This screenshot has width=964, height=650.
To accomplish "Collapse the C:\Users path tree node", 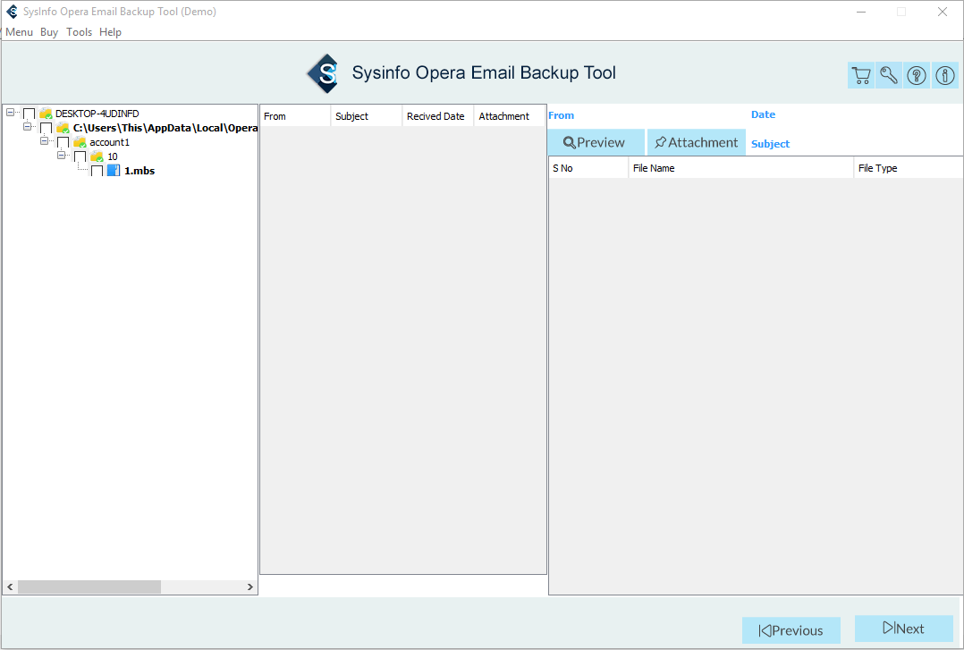I will pos(27,127).
